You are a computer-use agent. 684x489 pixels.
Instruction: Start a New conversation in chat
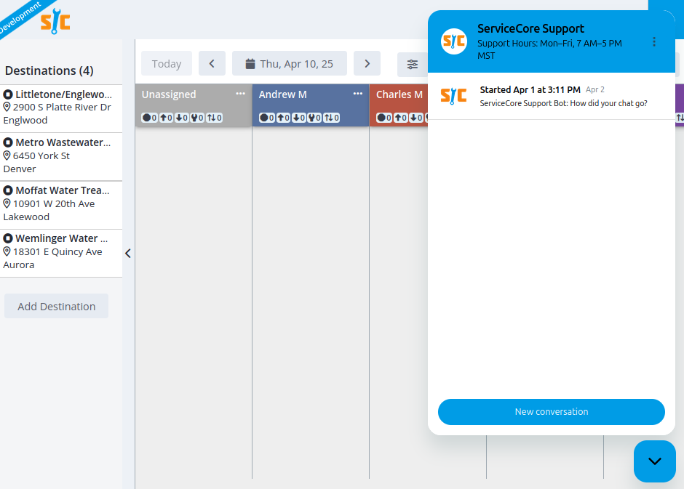pyautogui.click(x=552, y=412)
